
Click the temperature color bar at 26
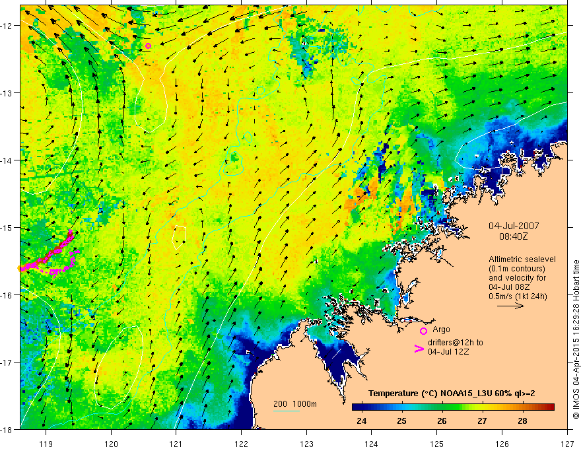(x=442, y=407)
